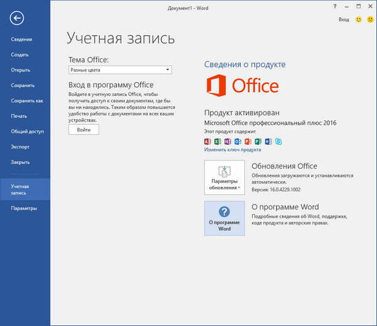Click the Excel icon in product list
Viewport: 377px width, 326px height.
pos(217,142)
